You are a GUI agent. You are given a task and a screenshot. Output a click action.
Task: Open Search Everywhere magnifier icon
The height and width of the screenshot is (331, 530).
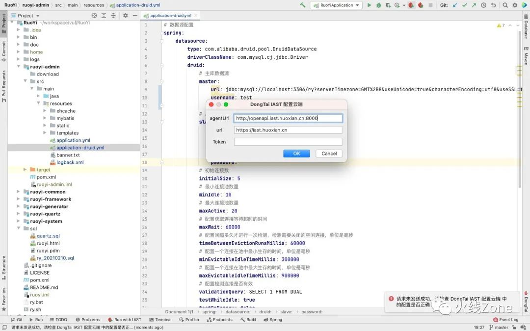505,5
